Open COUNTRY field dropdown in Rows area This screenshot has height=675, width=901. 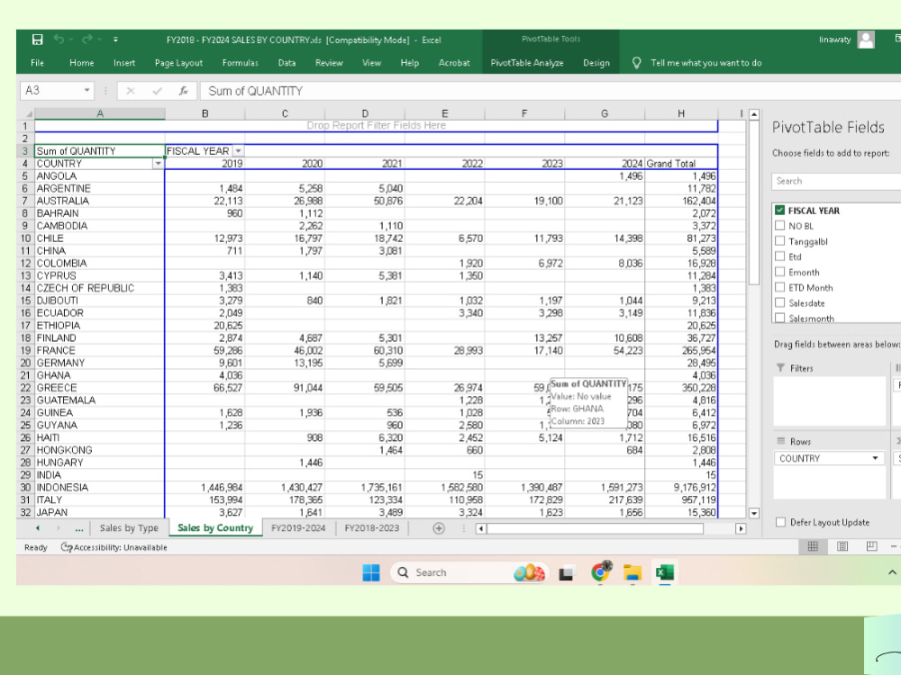tap(875, 458)
